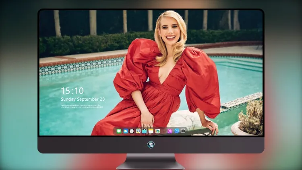Screen dimensions: 302x170
Task: Click the 15:10 clock widget
Action: pyautogui.click(x=72, y=91)
